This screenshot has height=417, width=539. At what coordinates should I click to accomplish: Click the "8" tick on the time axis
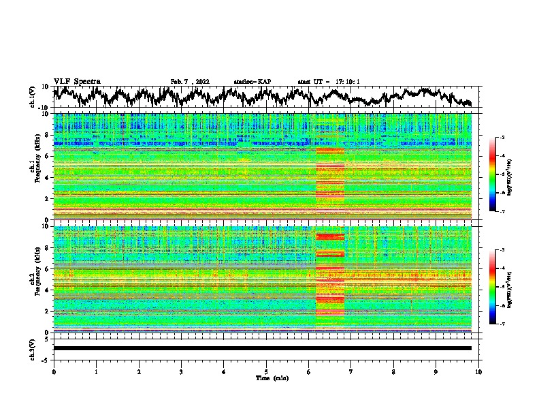coord(393,372)
